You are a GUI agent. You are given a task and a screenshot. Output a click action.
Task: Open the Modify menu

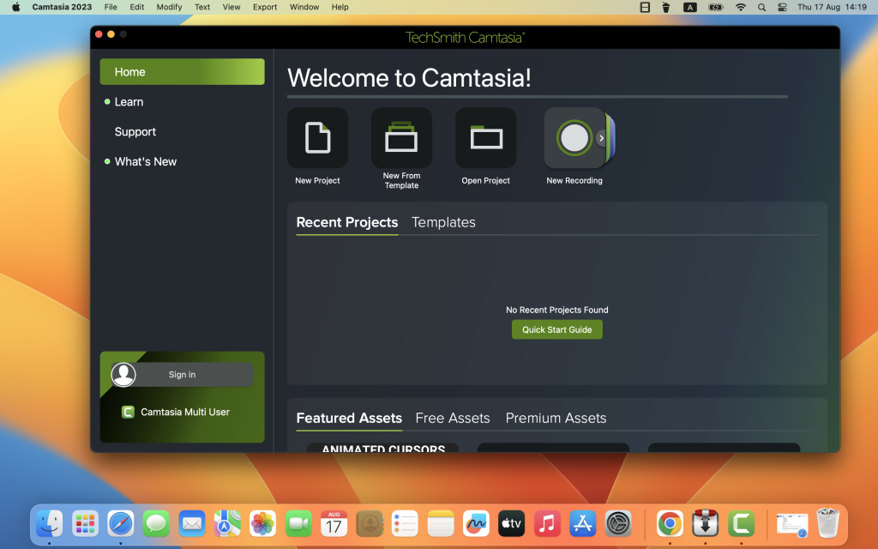click(x=169, y=7)
